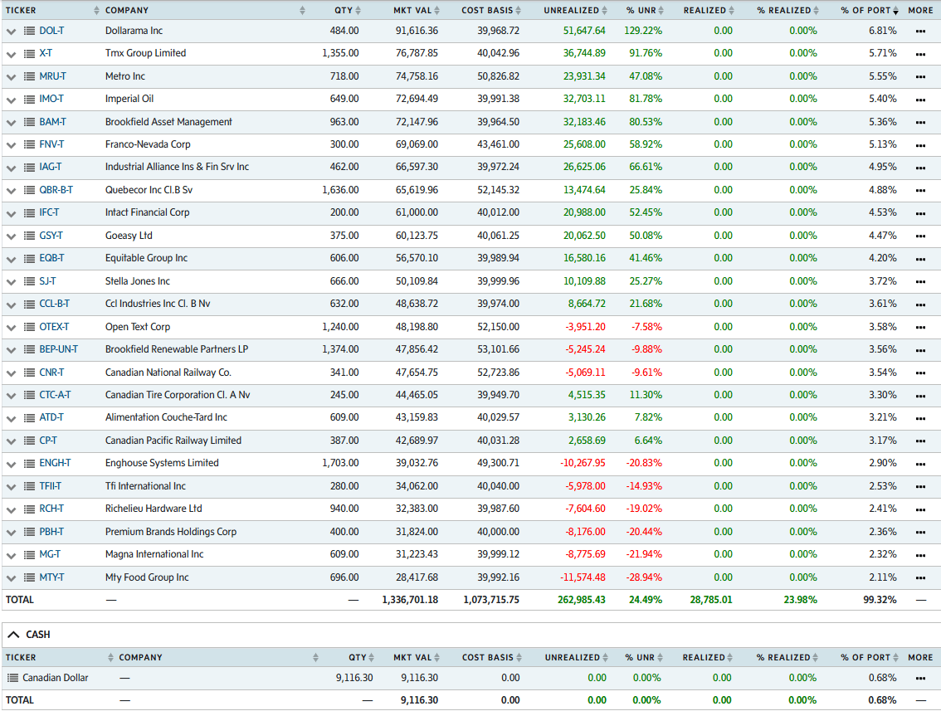Open list icon for CNR-T row
941x711 pixels.
29,373
